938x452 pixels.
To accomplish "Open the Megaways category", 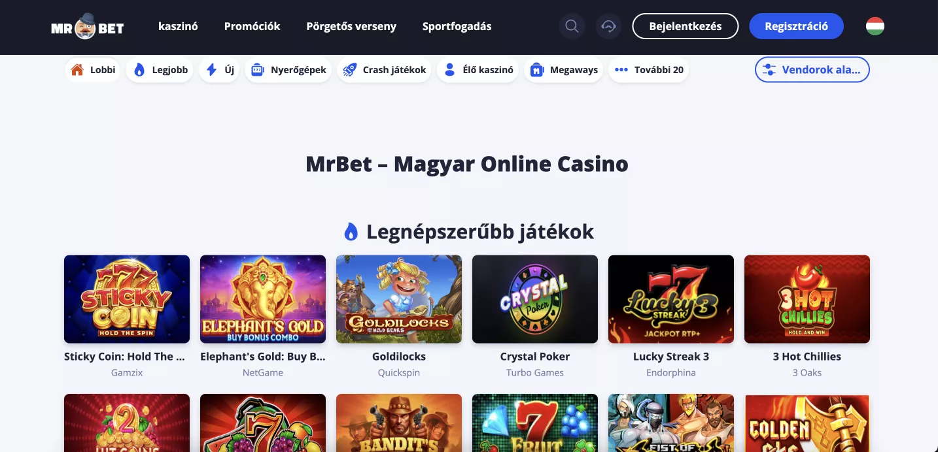I will tap(564, 70).
